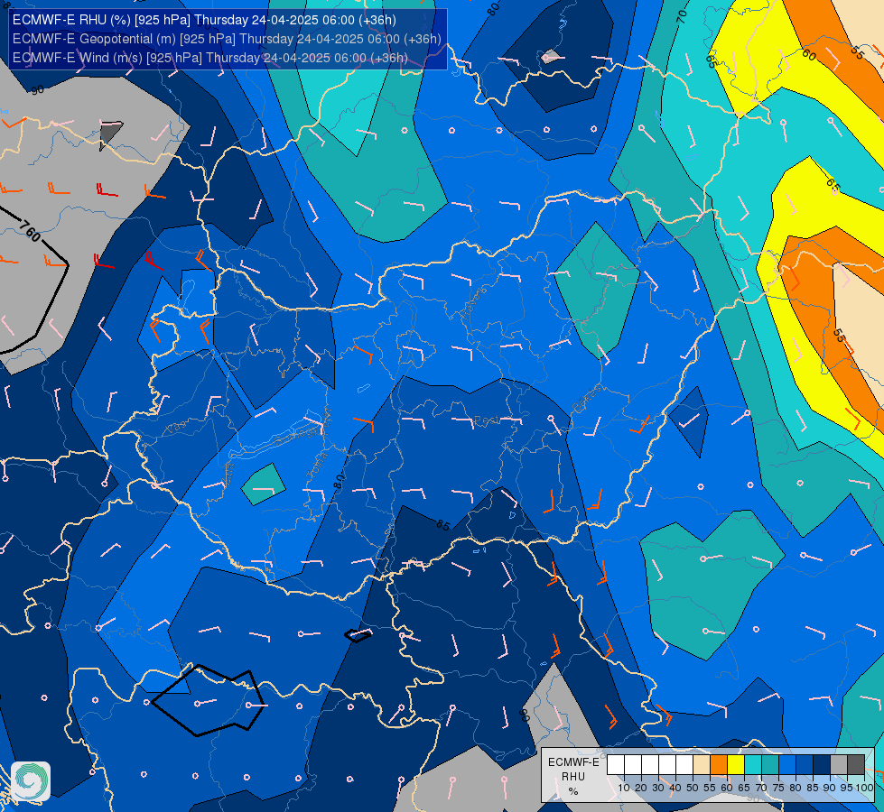Click the green swirl logo icon

tap(31, 781)
